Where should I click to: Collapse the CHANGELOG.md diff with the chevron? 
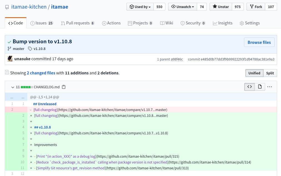[13, 87]
